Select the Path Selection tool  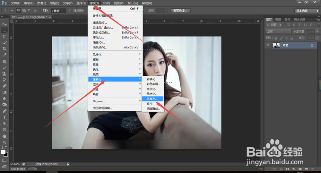(4, 124)
